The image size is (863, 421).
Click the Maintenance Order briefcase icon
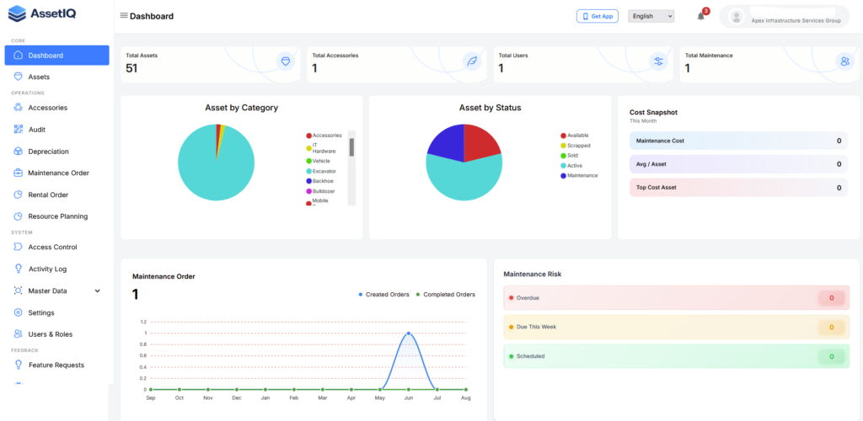pyautogui.click(x=19, y=173)
